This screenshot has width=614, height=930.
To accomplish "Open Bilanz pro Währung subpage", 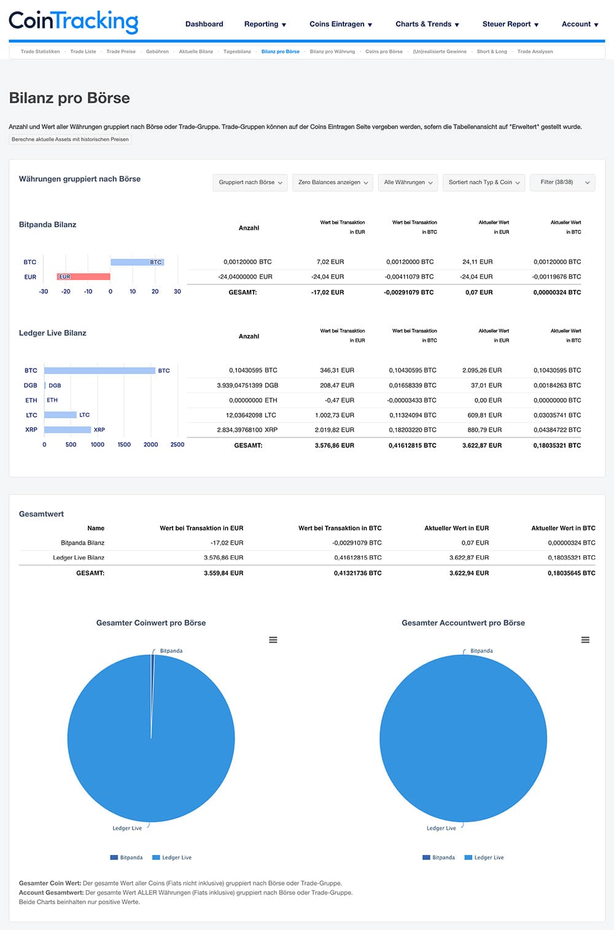I will pyautogui.click(x=332, y=52).
